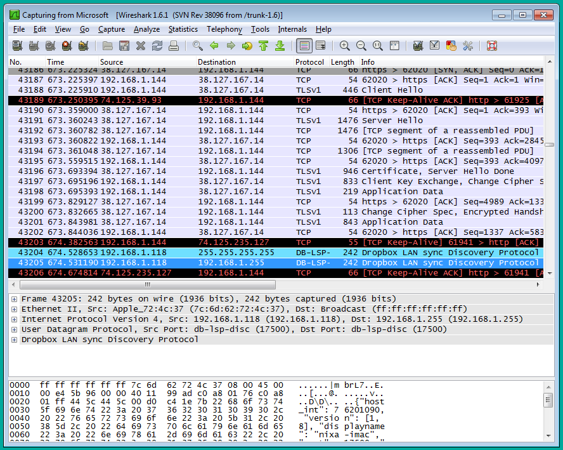563x450 pixels.
Task: Open help lifebuoy icon
Action: pyautogui.click(x=491, y=46)
